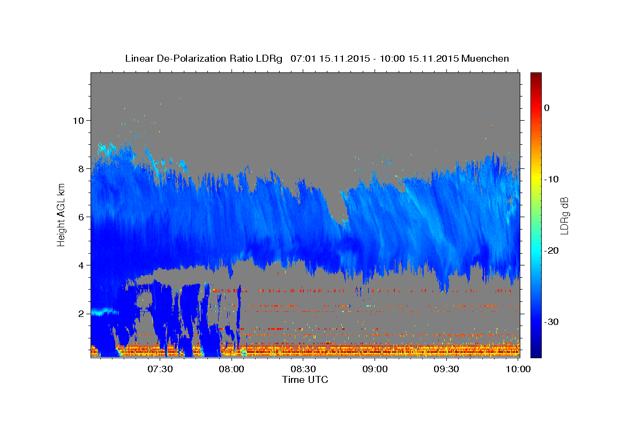Viewport: 643px width, 429px height.
Task: Click the start date '07:01 15.11.2015' in title
Action: point(330,58)
